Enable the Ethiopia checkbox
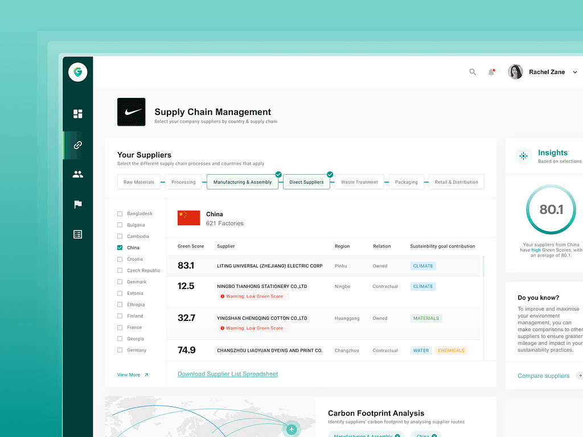 click(x=120, y=304)
